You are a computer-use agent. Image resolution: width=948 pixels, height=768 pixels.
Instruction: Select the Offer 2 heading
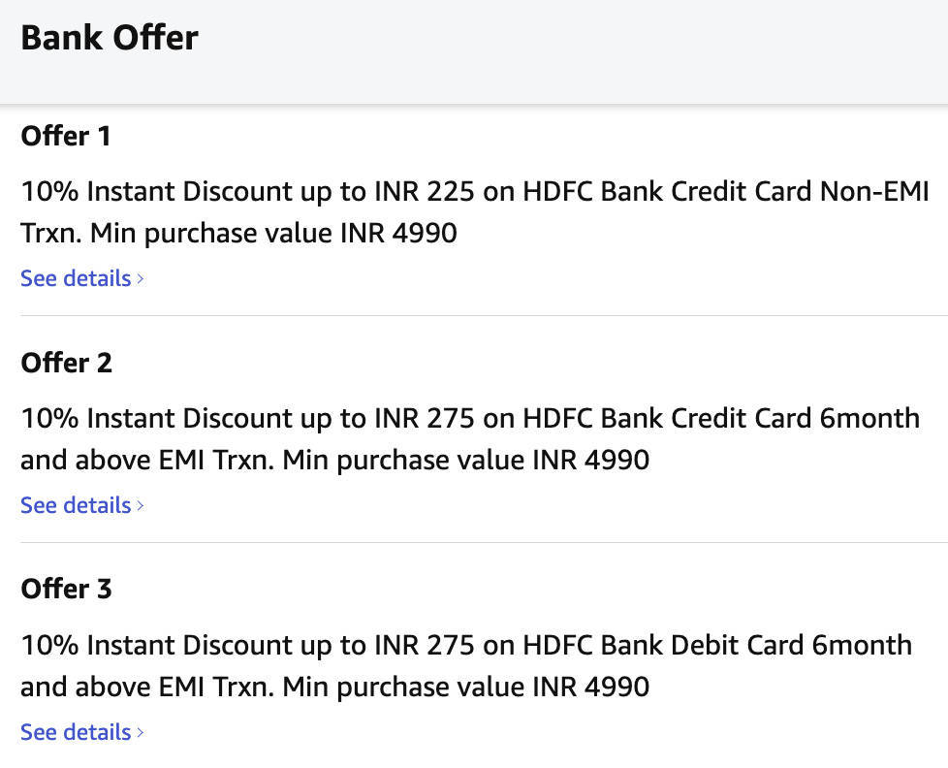point(66,364)
